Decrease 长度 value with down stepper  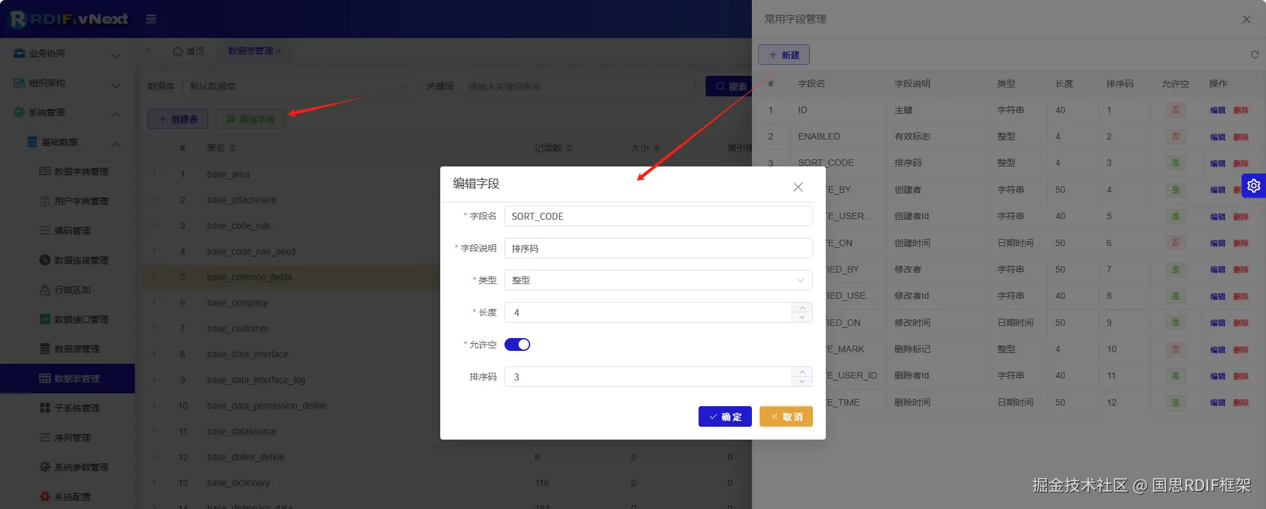(x=802, y=317)
